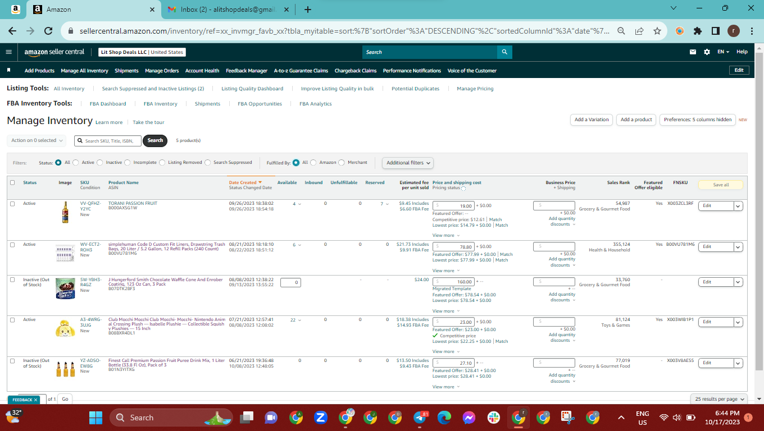Open the TORANI PASSION FRUIT product image
The height and width of the screenshot is (431, 764).
(x=65, y=212)
